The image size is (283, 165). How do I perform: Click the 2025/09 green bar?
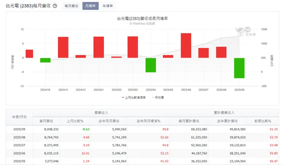(239, 68)
